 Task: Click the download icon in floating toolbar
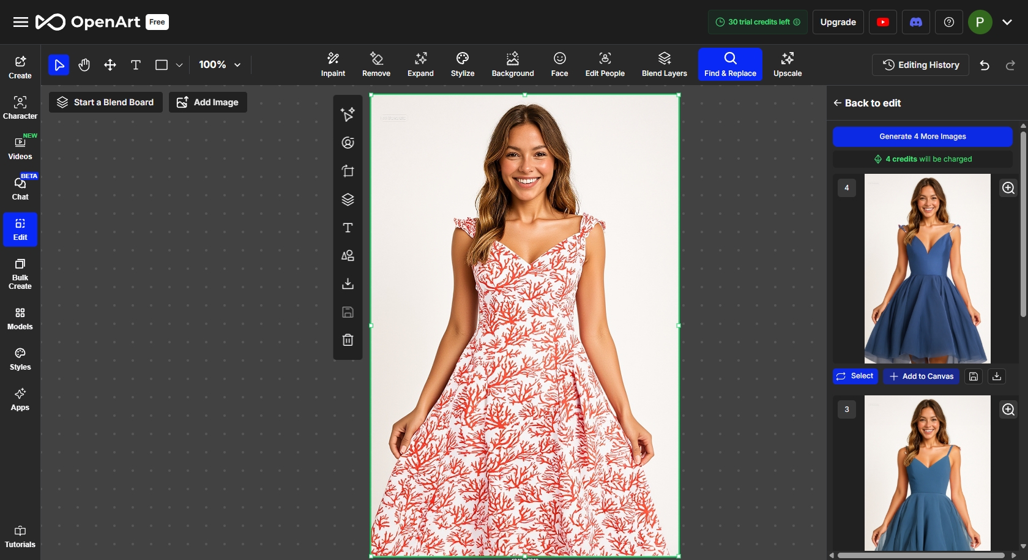point(348,284)
